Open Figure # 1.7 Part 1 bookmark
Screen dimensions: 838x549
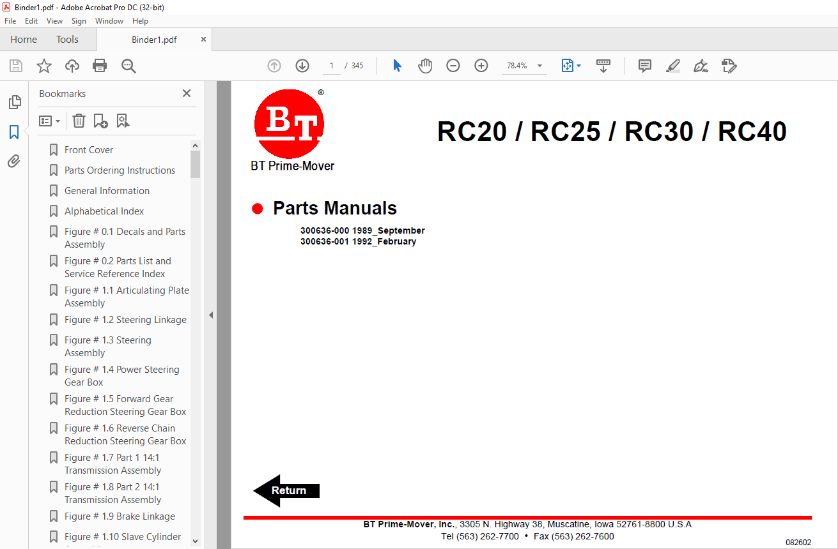pyautogui.click(x=113, y=464)
